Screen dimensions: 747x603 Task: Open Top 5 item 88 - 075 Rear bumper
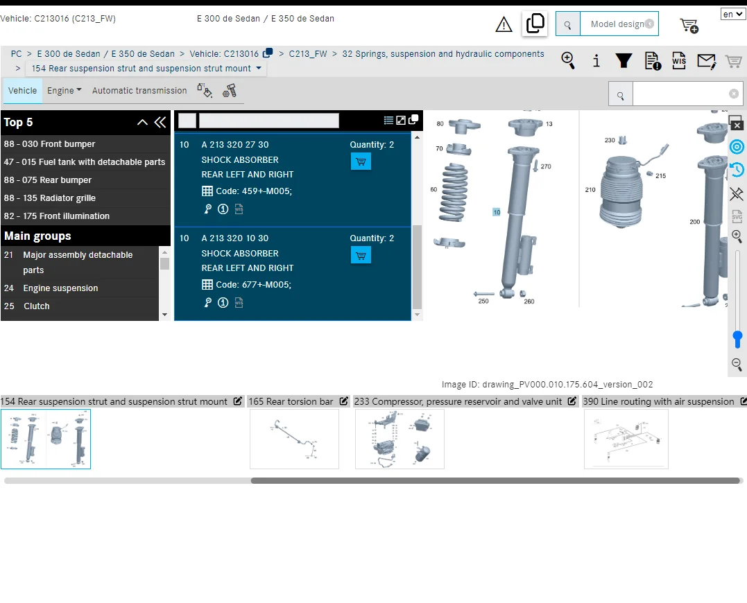[86, 180]
